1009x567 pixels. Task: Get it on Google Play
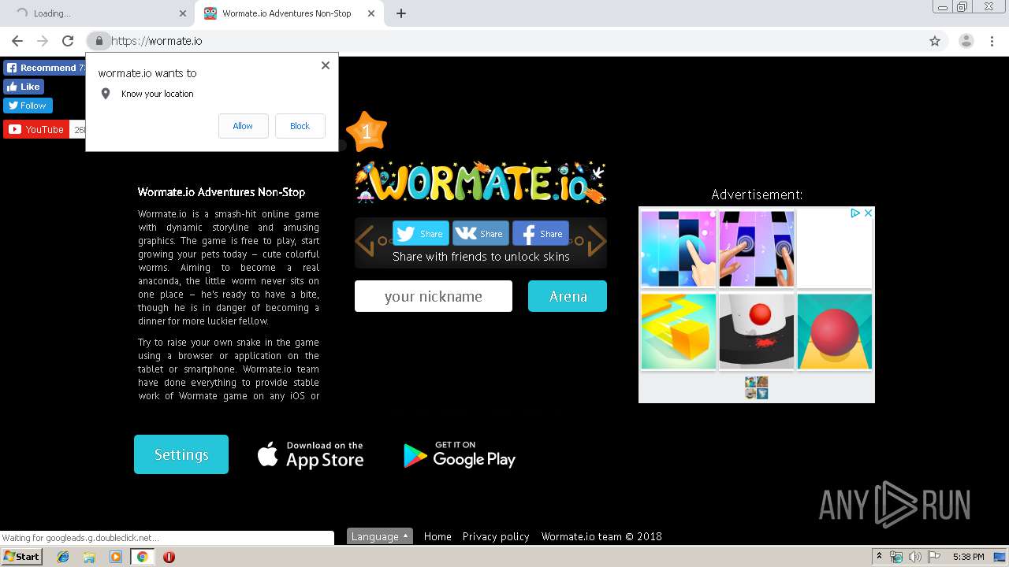460,455
